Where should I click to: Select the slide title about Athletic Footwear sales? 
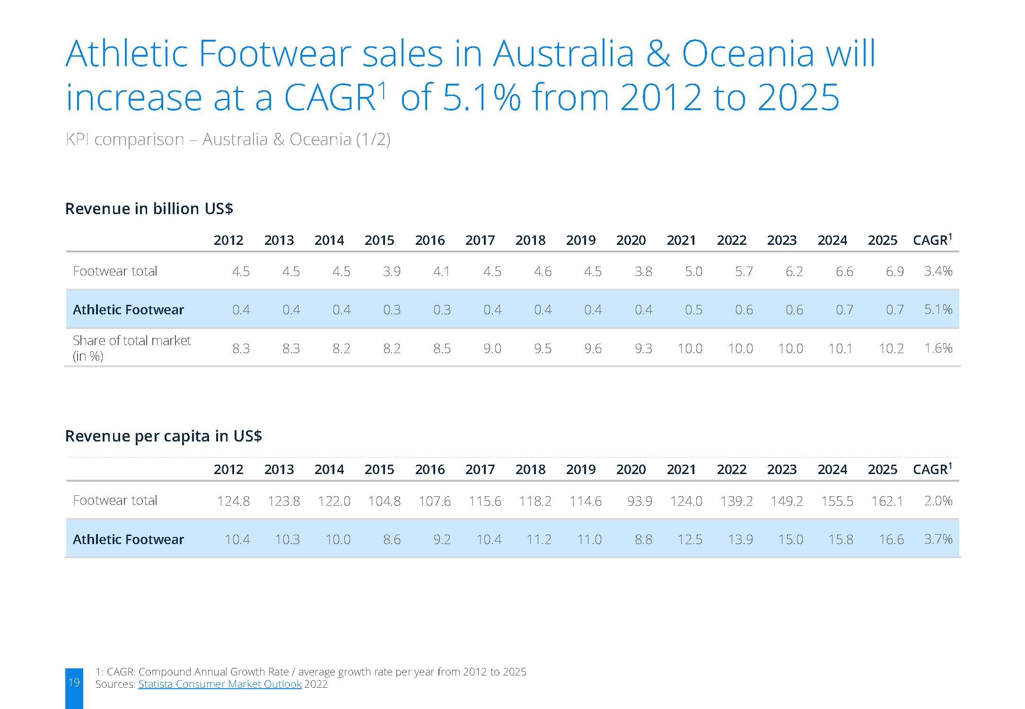(x=471, y=75)
